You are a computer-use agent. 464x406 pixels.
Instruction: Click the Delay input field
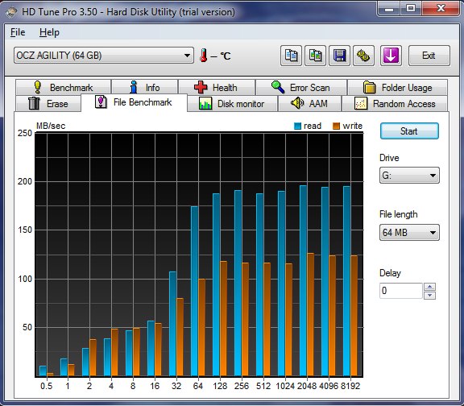pyautogui.click(x=401, y=291)
